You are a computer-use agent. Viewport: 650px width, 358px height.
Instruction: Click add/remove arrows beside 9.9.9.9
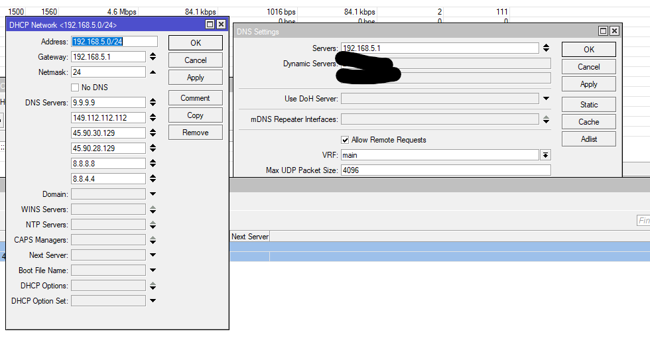click(x=153, y=102)
